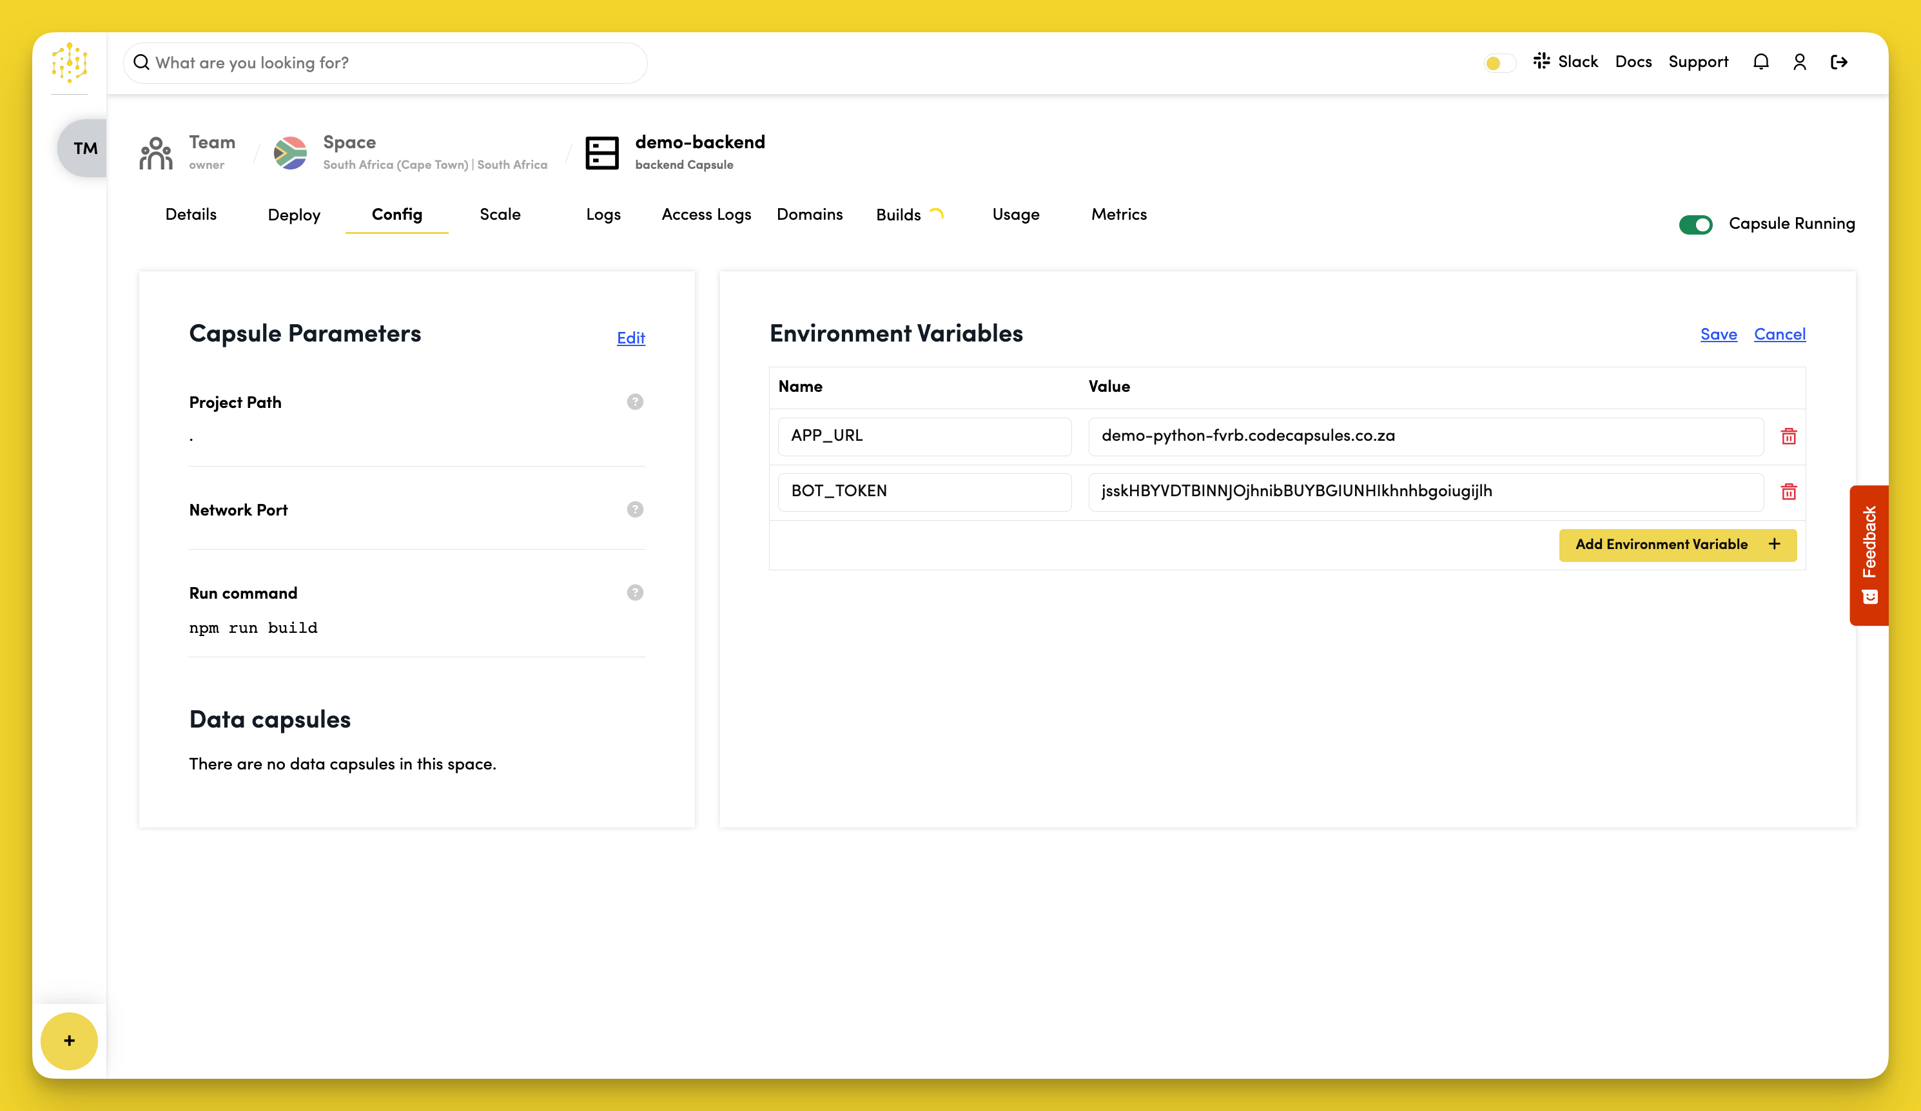Click the help icon beside Run command

[635, 592]
